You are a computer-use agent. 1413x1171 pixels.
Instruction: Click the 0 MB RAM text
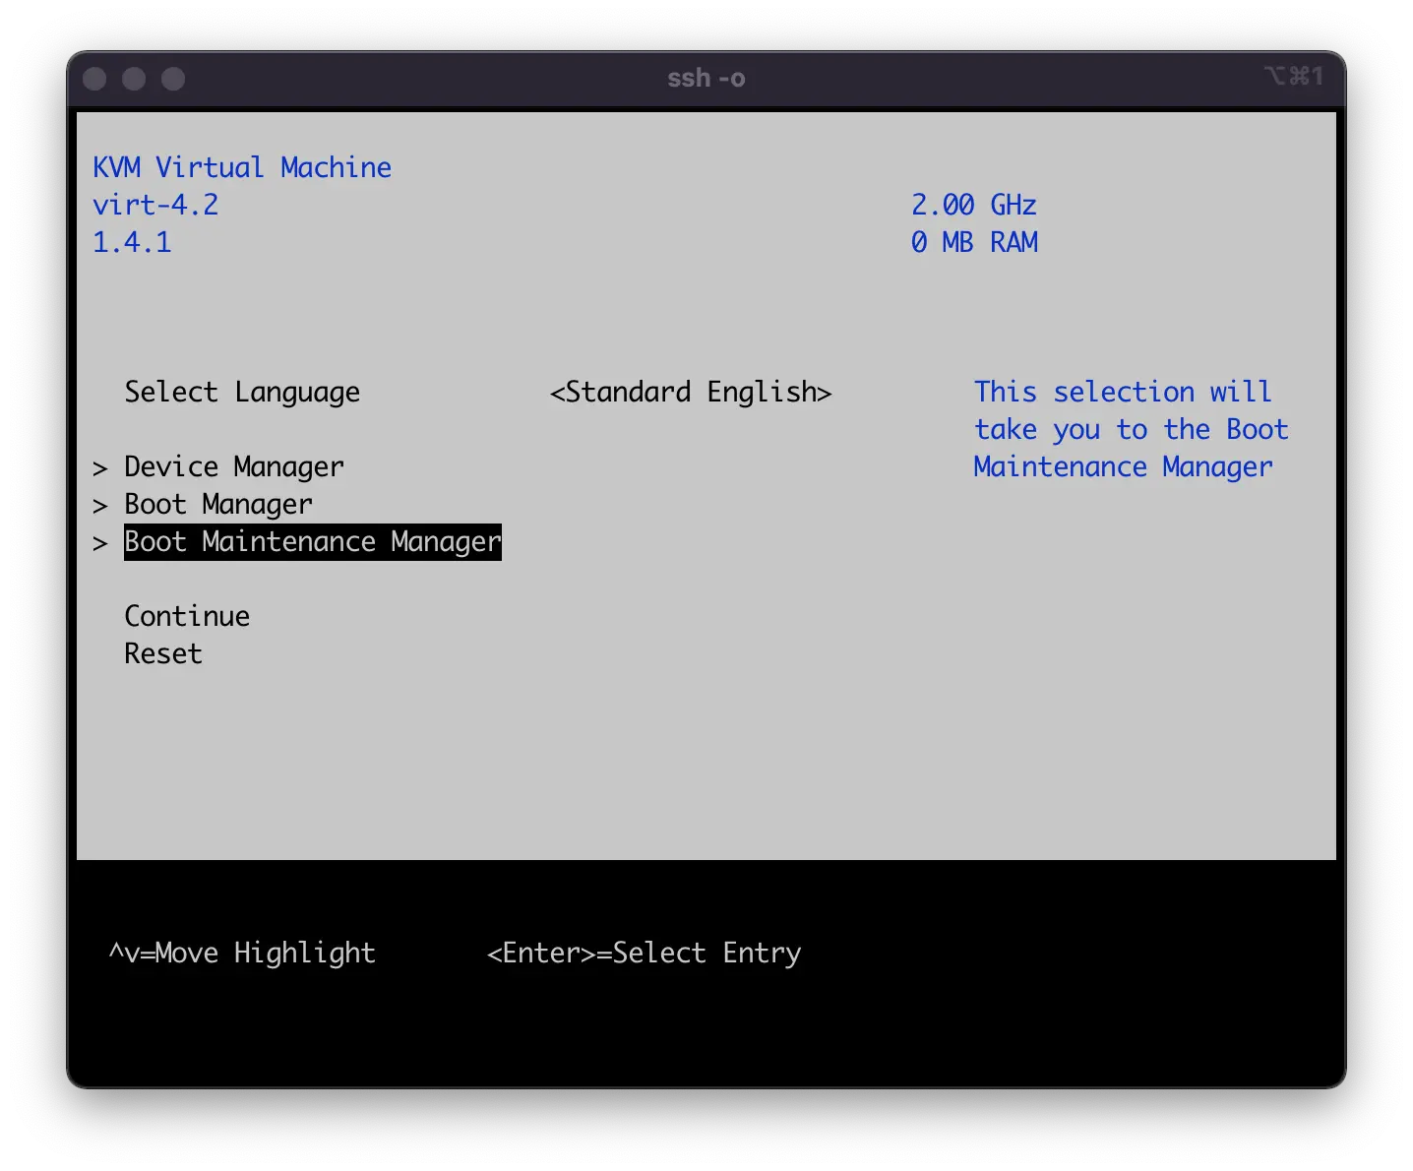coord(973,242)
